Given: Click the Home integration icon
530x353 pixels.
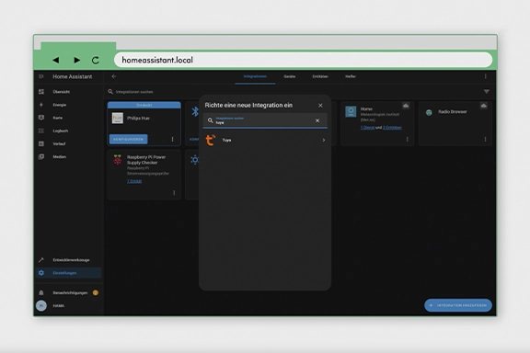Looking at the screenshot, I should coord(351,111).
